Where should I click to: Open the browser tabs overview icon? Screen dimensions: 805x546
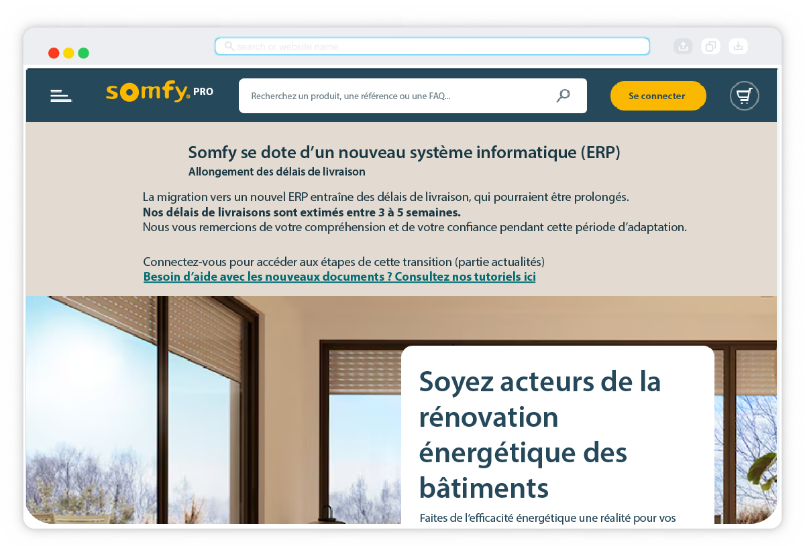click(710, 46)
